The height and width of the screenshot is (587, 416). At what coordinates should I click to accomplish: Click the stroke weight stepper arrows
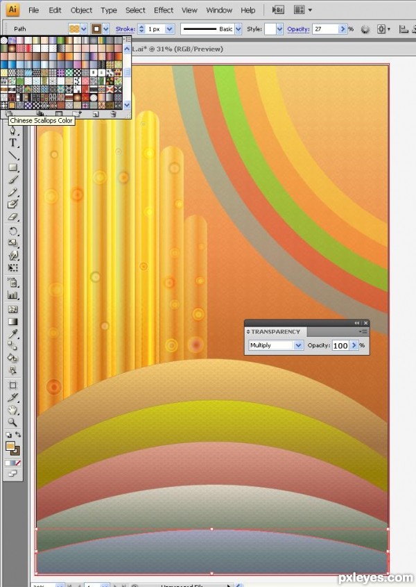click(141, 28)
